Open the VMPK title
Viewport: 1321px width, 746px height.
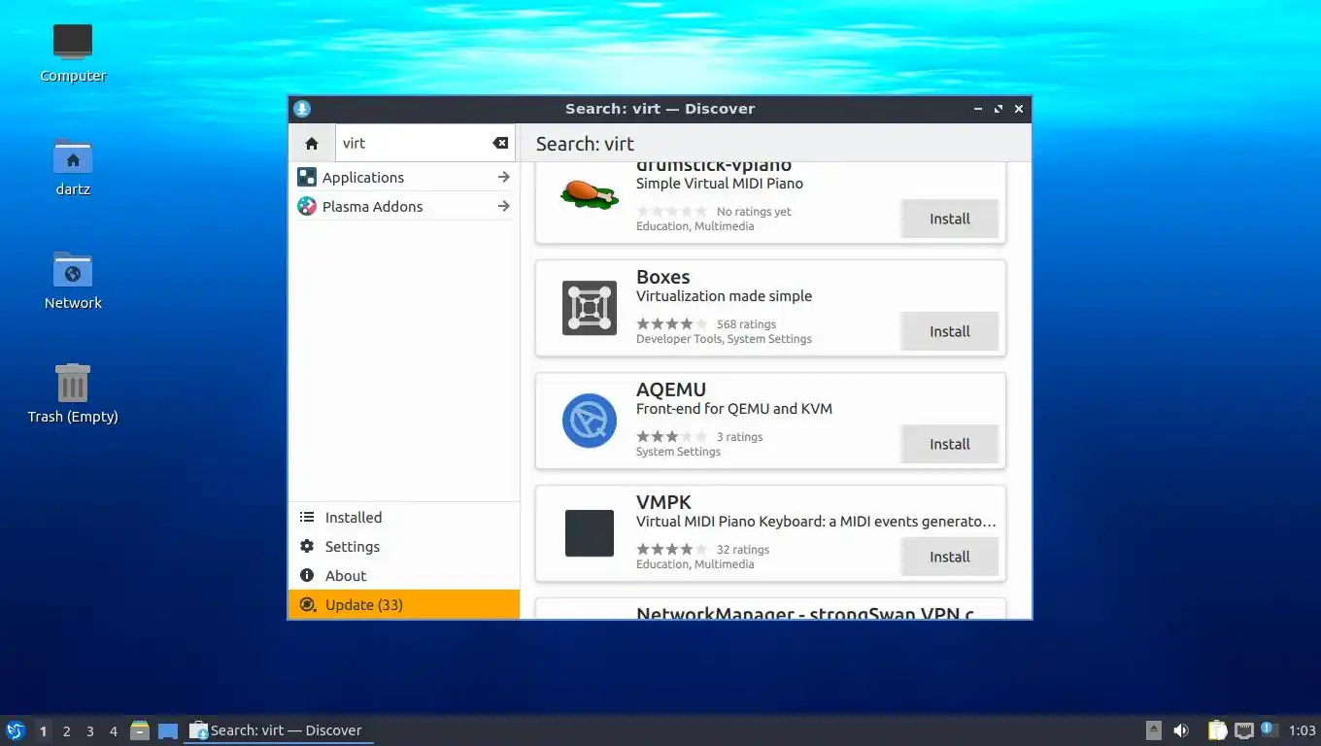664,502
